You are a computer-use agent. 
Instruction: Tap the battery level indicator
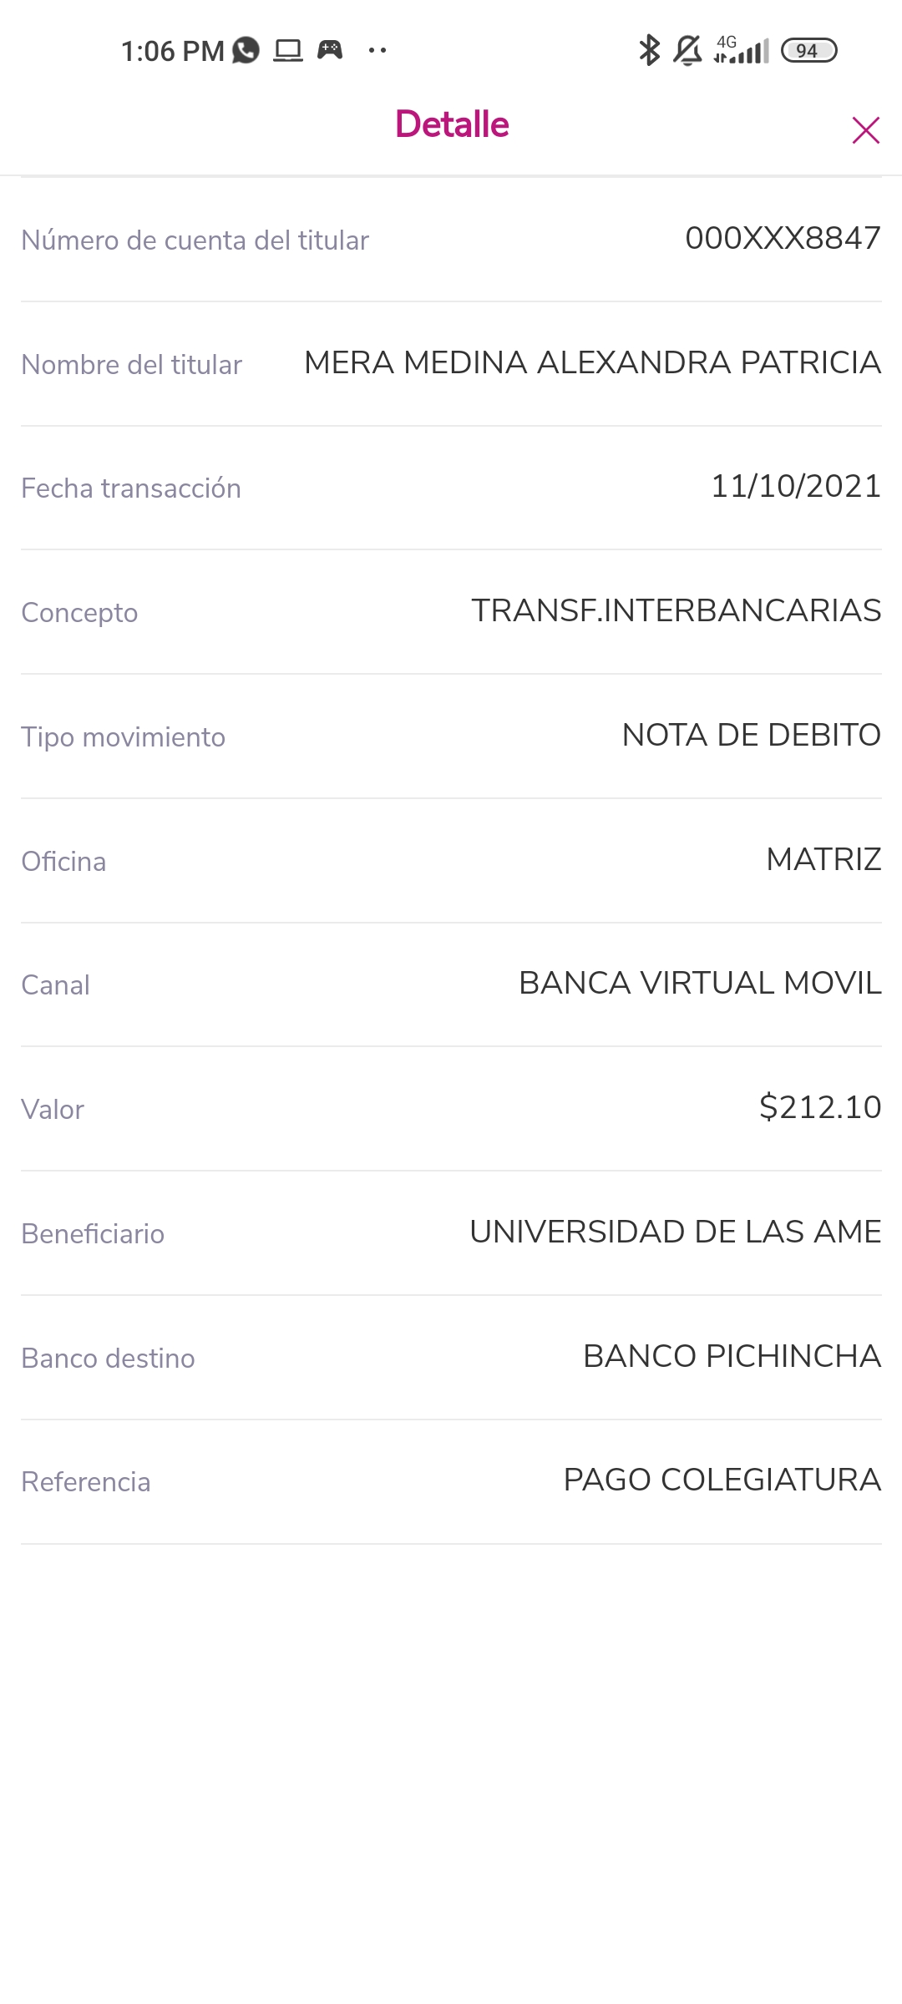808,50
